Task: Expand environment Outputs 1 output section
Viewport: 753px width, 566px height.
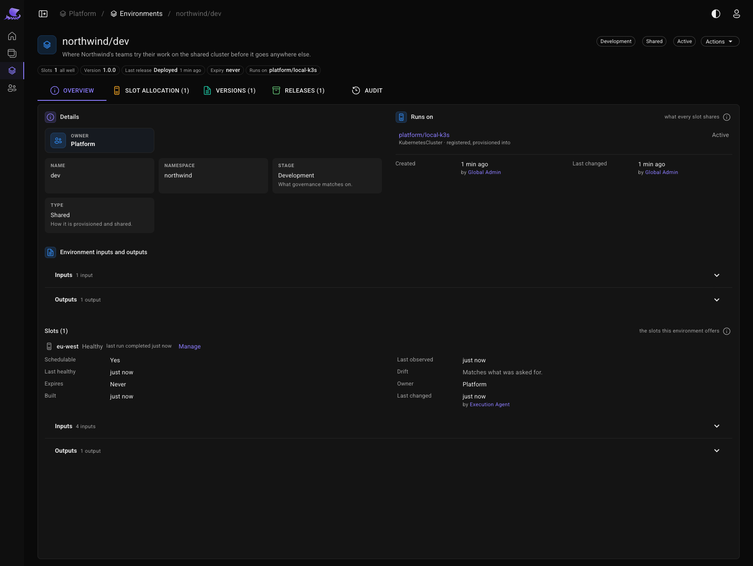Action: [388, 300]
